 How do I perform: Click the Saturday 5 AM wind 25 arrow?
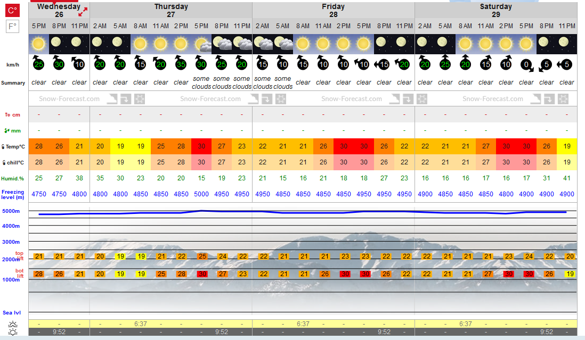(x=445, y=63)
